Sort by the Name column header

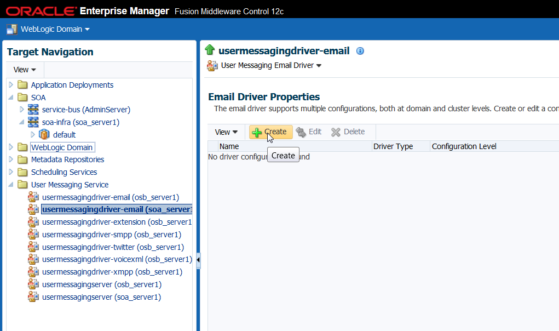295,146
